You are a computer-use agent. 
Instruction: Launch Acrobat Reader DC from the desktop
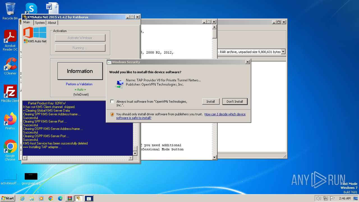click(x=10, y=40)
